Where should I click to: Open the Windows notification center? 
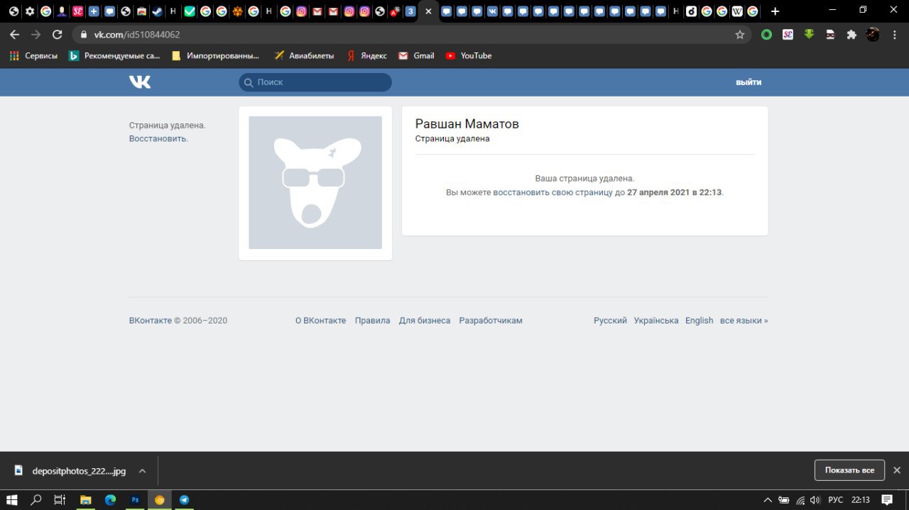[x=887, y=500]
